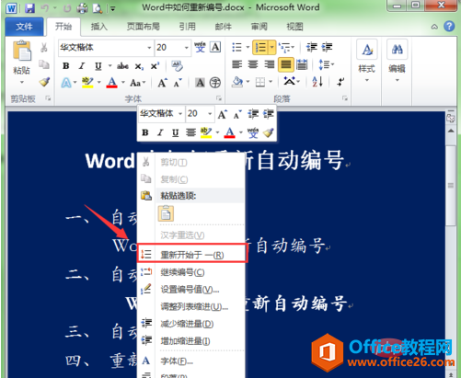
Task: Click Grow Font button in ribbon
Action: click(x=162, y=83)
